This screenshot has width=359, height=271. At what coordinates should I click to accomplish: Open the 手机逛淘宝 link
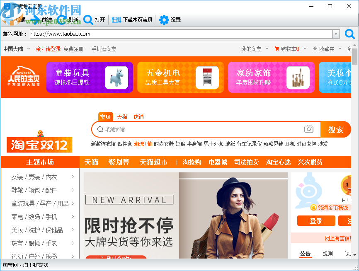coord(104,49)
